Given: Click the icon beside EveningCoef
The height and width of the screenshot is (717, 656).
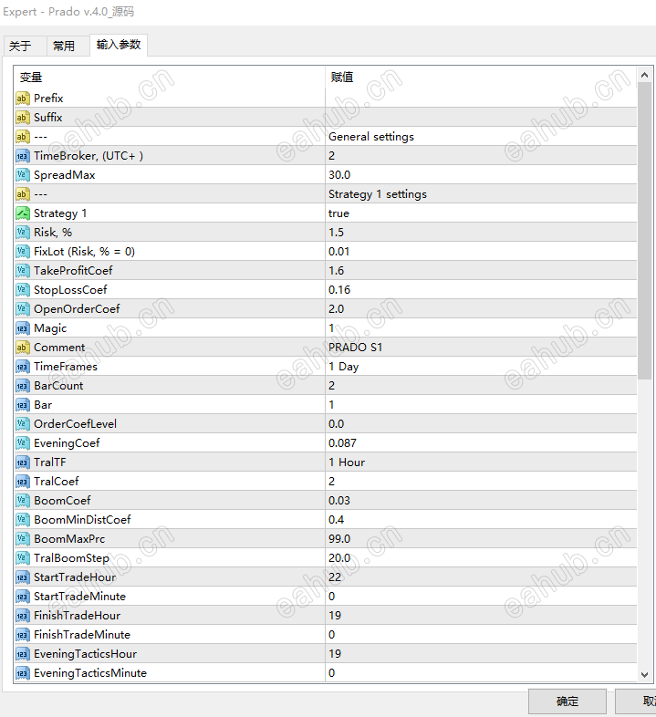Looking at the screenshot, I should coord(23,443).
